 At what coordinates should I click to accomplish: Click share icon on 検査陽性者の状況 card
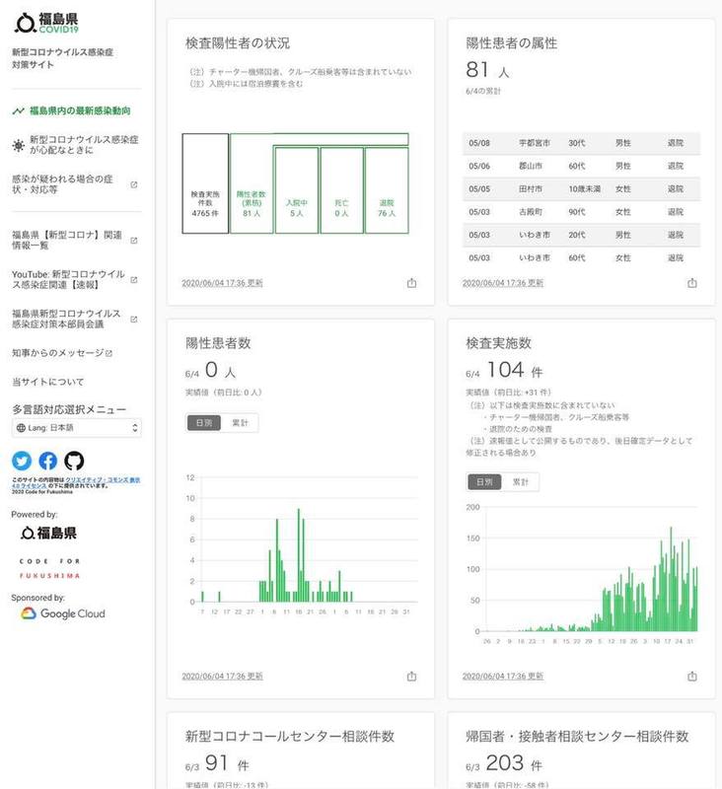(411, 283)
